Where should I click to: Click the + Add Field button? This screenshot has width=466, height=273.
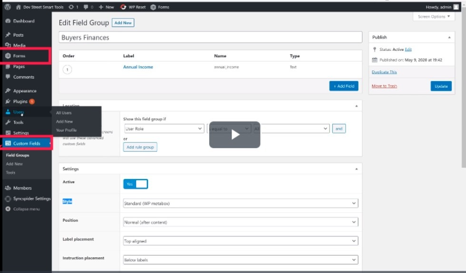coord(344,86)
